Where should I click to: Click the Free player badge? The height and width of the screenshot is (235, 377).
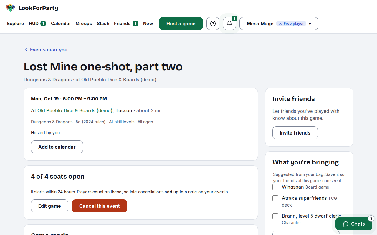291,23
